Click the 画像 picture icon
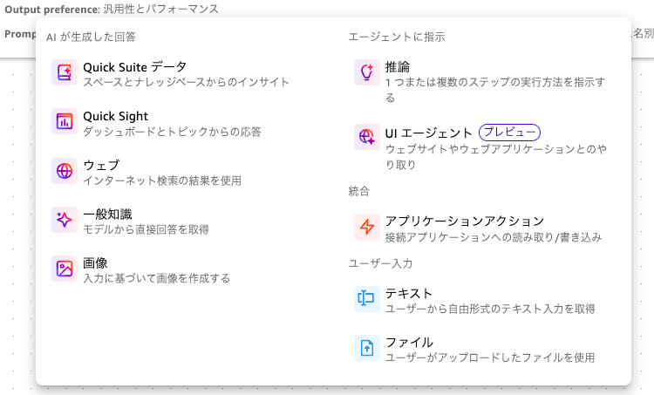This screenshot has height=395, width=654. (65, 269)
